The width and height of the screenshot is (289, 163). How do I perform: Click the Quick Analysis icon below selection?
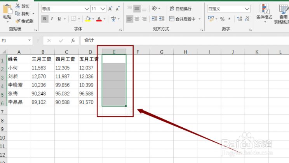131,111
